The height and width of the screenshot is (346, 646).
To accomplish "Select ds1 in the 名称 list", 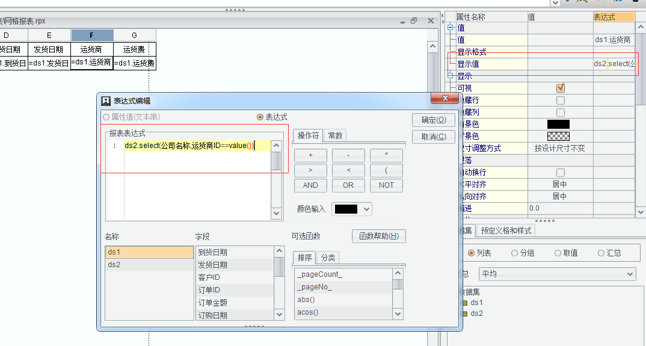I will click(149, 252).
